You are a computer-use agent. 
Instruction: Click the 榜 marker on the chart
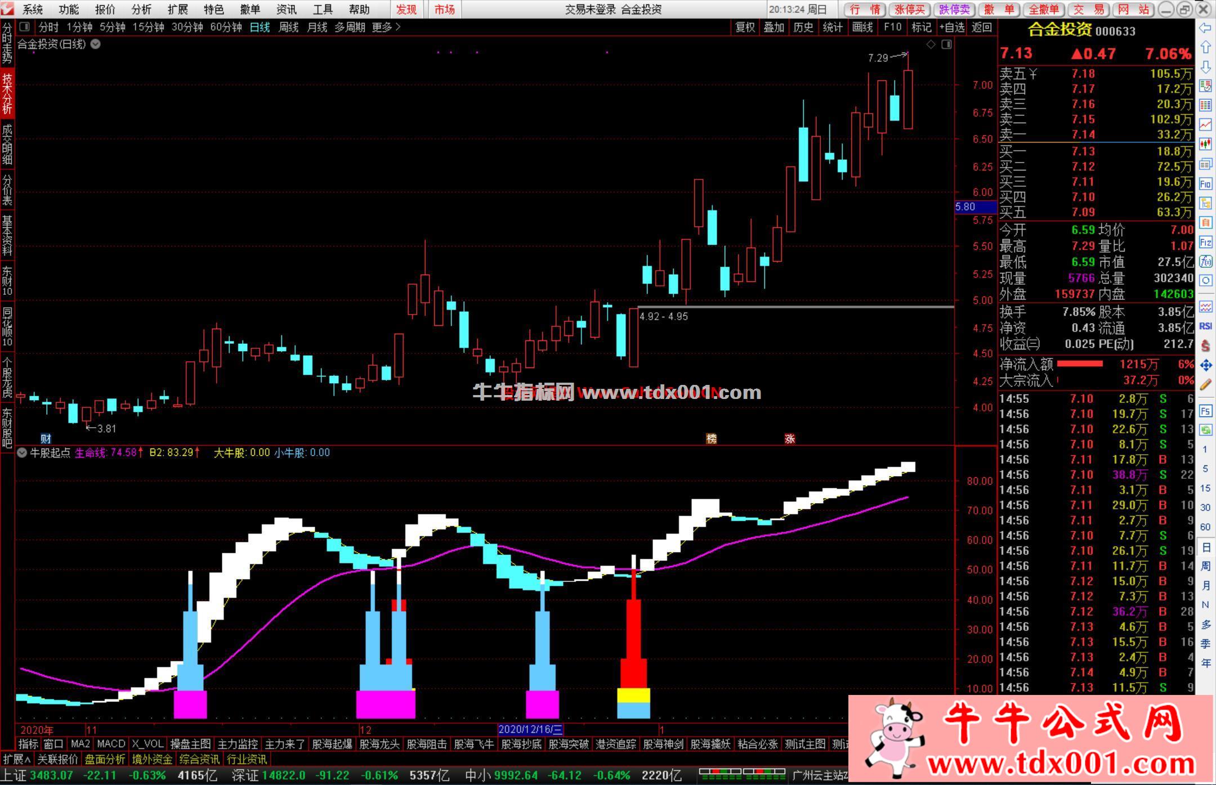point(712,439)
